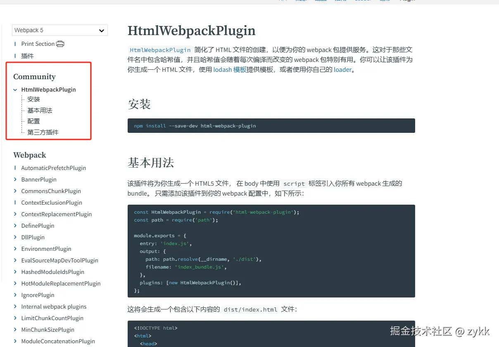499x347 pixels.
Task: Select HtmlWebpackPlugin in the sidebar
Action: click(x=49, y=90)
